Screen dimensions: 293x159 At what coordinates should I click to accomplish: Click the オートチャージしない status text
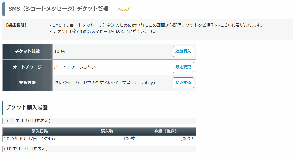[x=75, y=67]
